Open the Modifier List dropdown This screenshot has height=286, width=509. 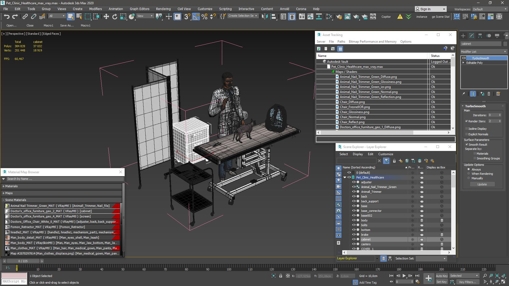[484, 52]
